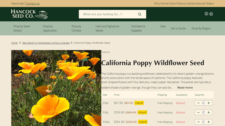The height and width of the screenshot is (126, 225).
Task: Open the user account icon
Action: [x=206, y=14]
